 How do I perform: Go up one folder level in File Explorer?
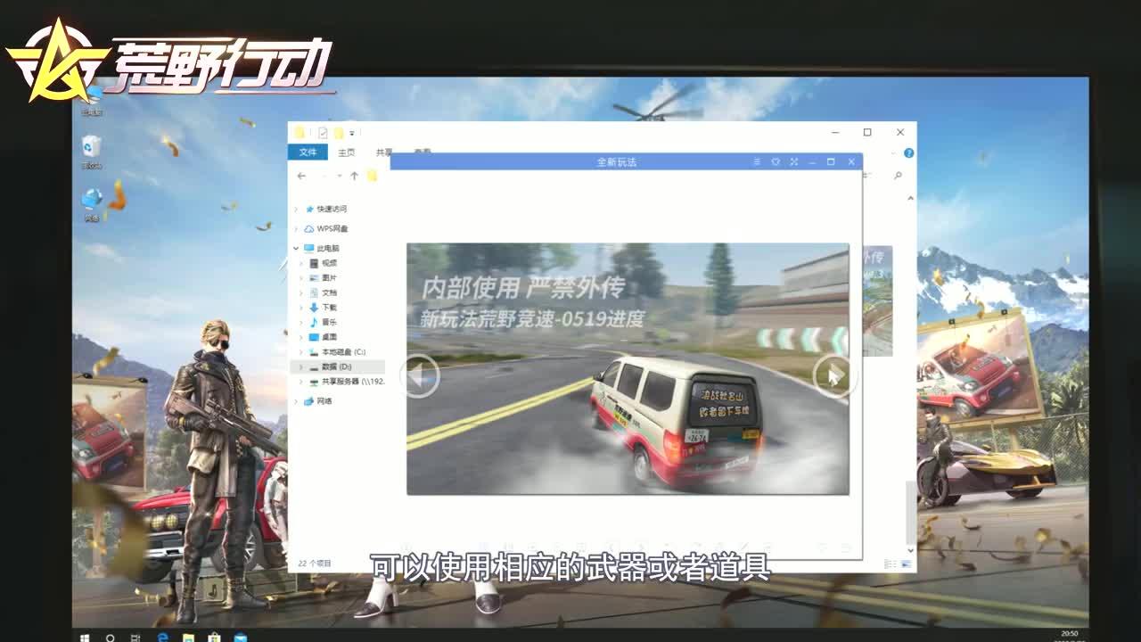354,176
